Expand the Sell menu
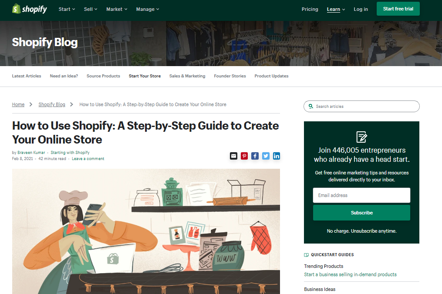Screen dimensions: 442x294 point(91,9)
